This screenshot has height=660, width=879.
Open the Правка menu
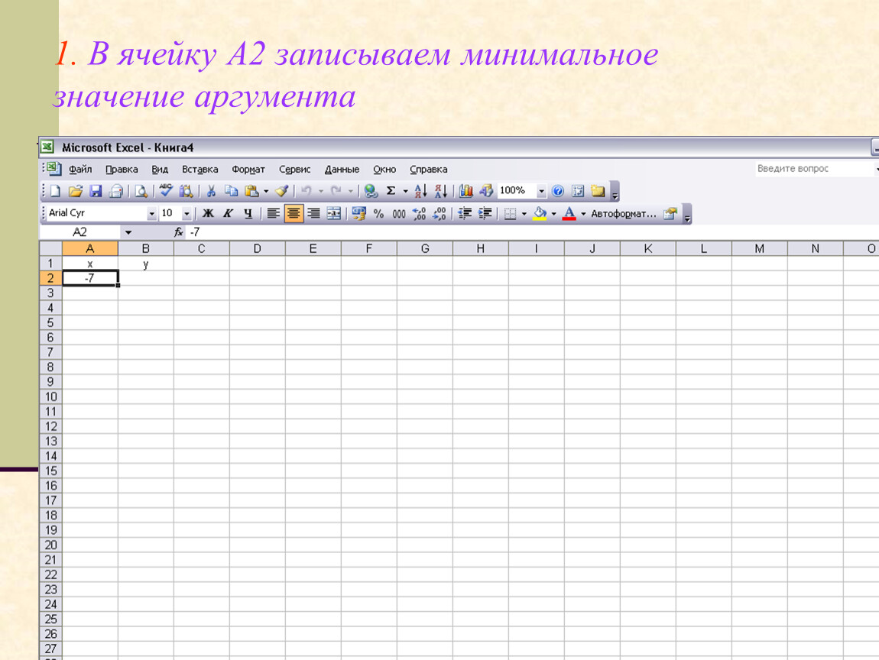click(x=122, y=170)
